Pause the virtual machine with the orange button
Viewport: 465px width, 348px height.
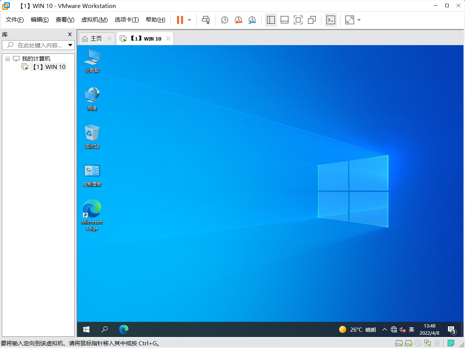point(180,20)
